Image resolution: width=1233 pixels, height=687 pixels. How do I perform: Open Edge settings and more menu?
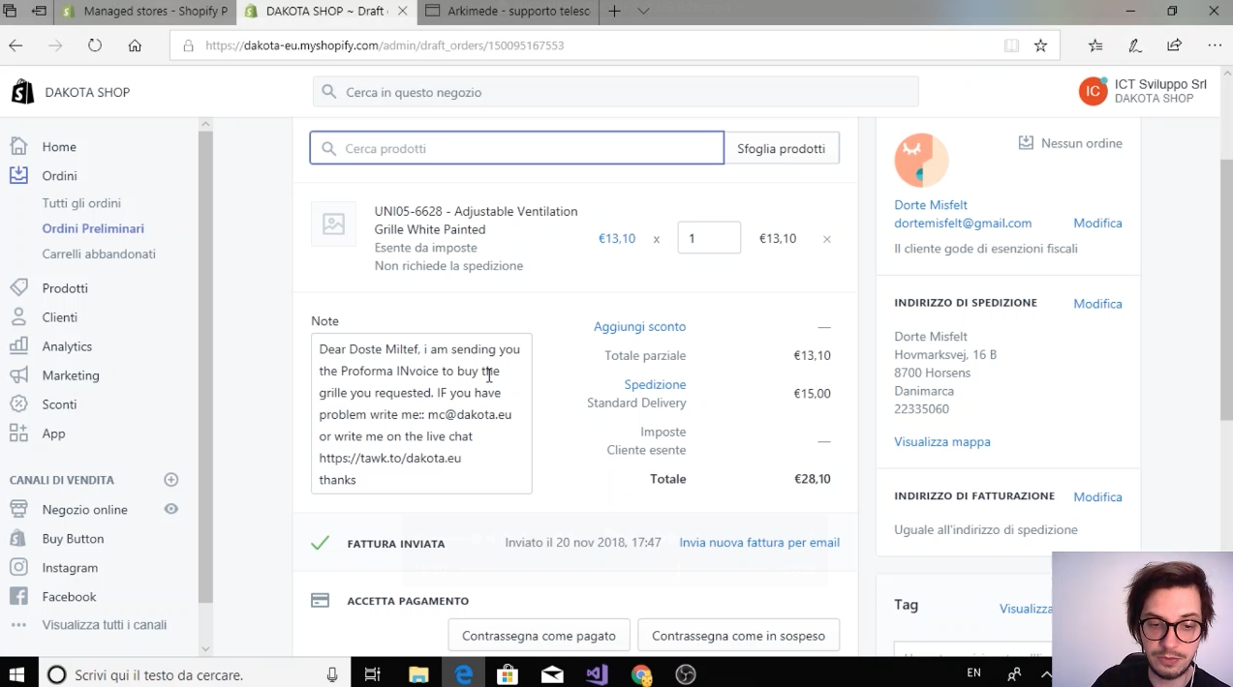coord(1215,45)
